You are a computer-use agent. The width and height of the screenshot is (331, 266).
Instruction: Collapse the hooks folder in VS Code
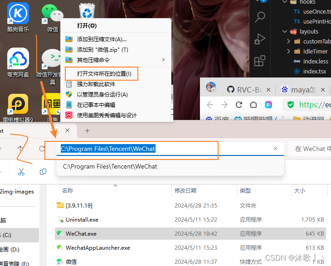tap(285, 2)
